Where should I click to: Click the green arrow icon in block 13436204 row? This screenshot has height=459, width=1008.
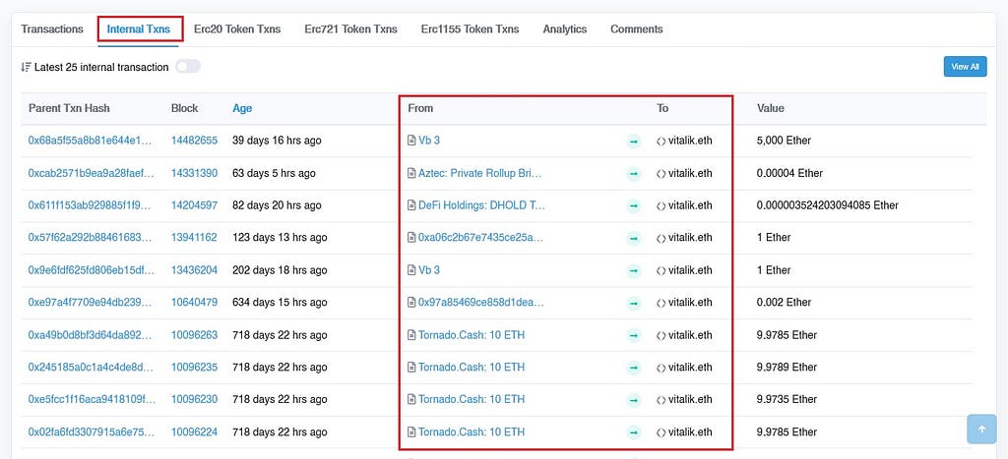pos(634,271)
